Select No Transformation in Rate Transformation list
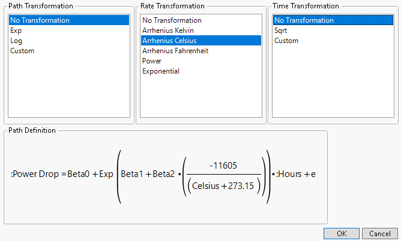This screenshot has height=241, width=401. coord(172,20)
